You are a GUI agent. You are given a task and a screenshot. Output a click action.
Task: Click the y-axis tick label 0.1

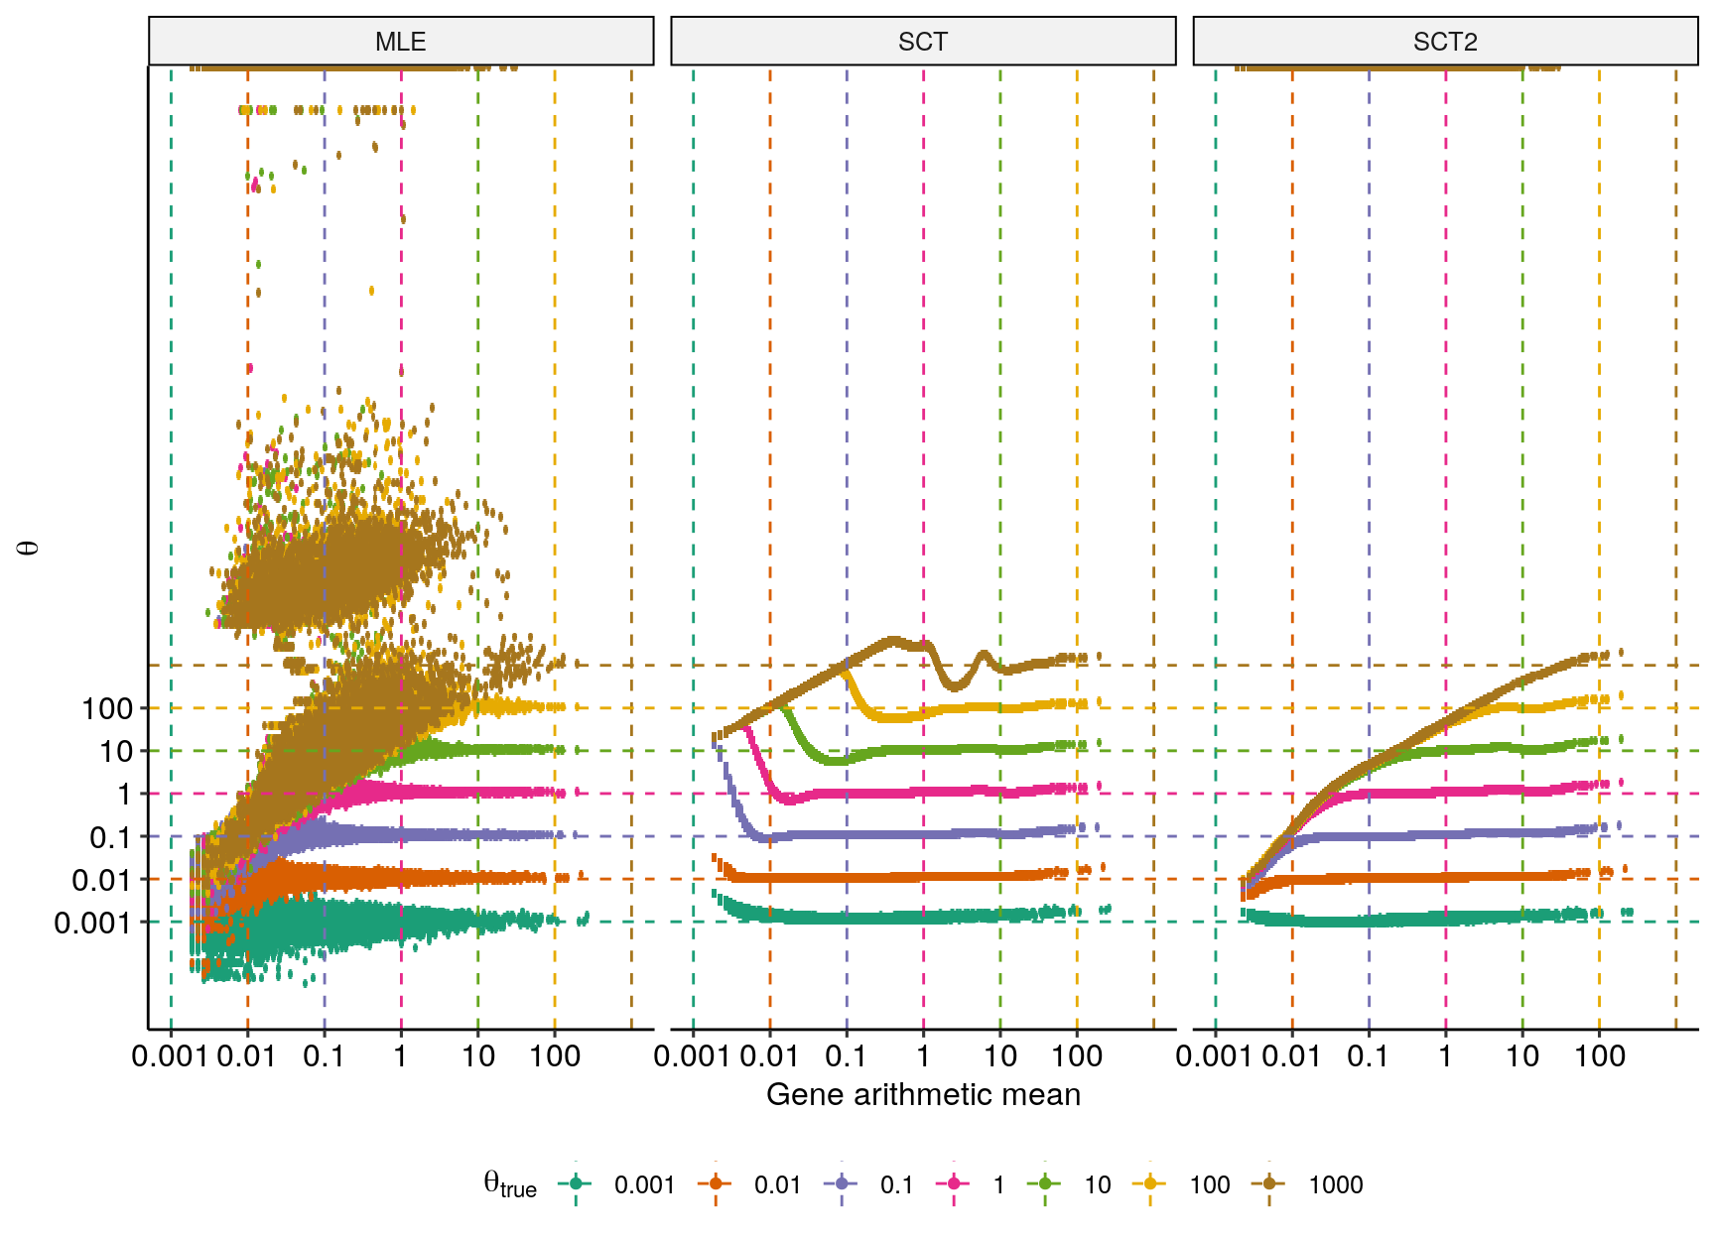pyautogui.click(x=110, y=838)
